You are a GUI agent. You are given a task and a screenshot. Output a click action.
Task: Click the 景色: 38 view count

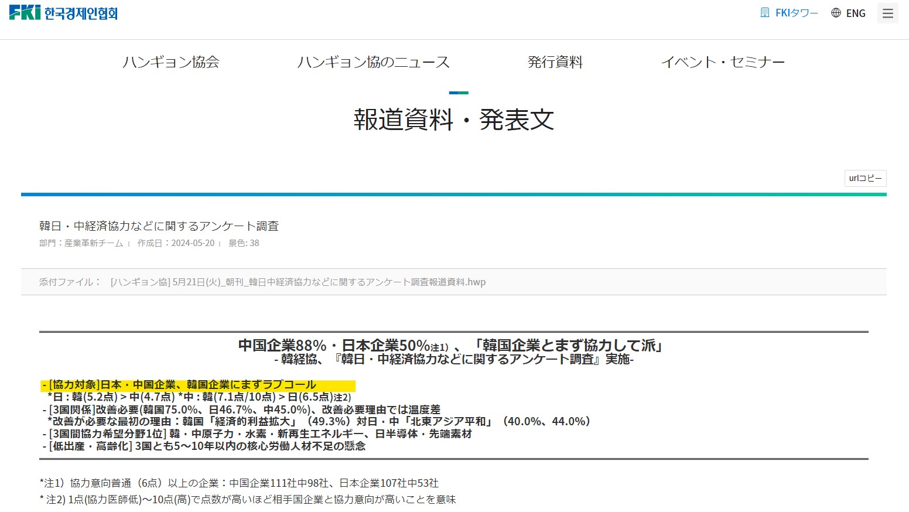click(244, 243)
